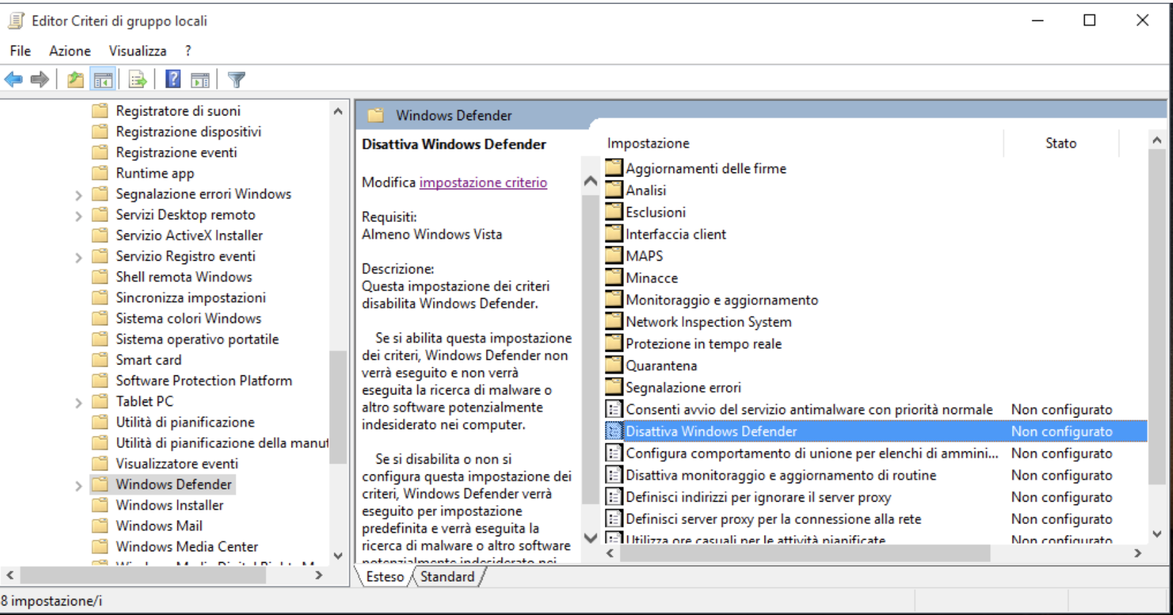Expand Windows Defender tree node

(78, 486)
